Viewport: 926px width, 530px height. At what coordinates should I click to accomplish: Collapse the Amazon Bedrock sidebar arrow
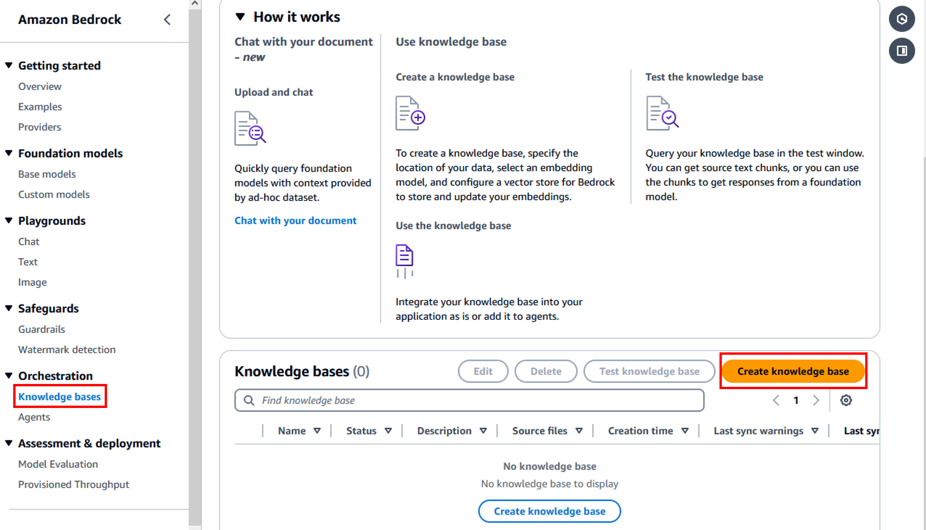point(167,20)
